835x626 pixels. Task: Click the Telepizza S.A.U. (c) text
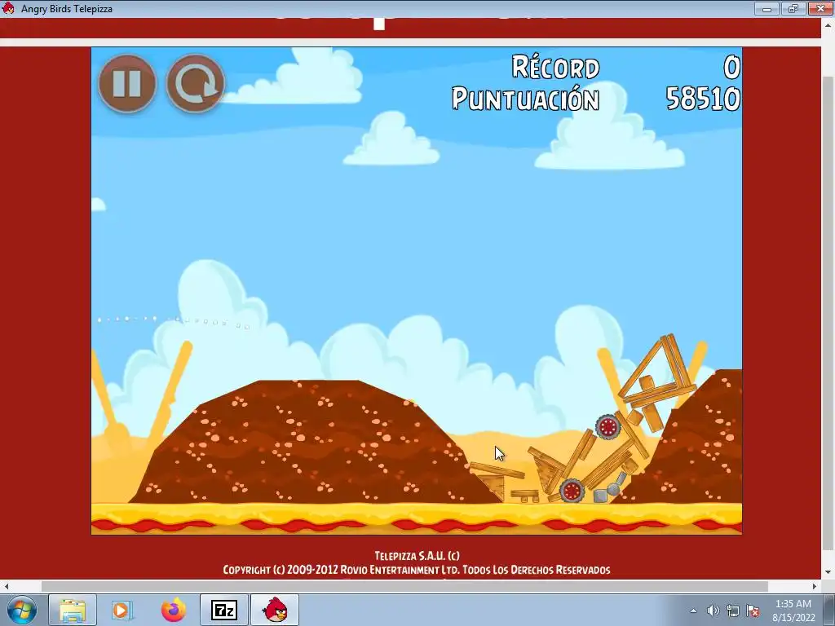pyautogui.click(x=417, y=556)
